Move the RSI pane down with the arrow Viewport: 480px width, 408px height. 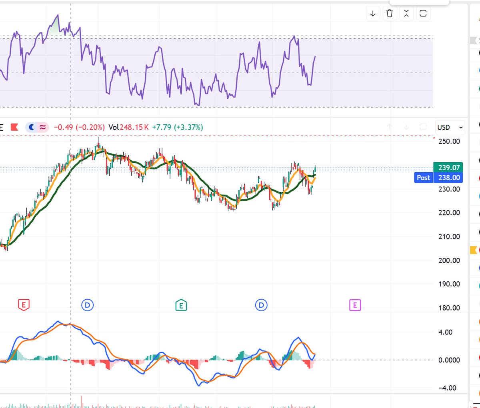(373, 14)
